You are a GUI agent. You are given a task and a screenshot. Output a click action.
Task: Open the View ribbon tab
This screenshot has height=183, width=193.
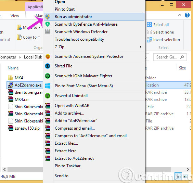(15, 16)
